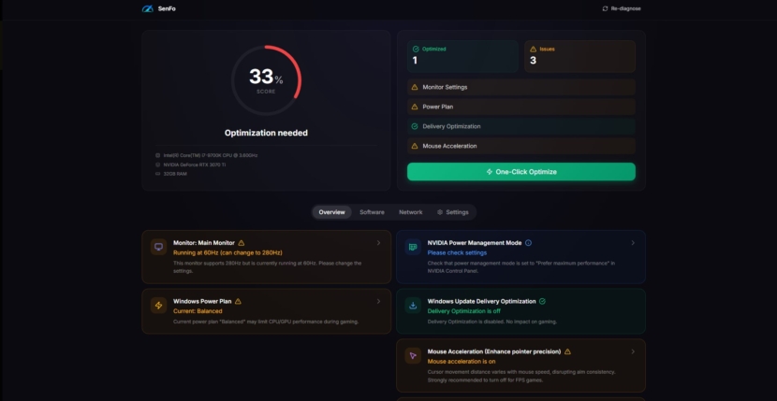Image resolution: width=777 pixels, height=401 pixels.
Task: Click the lightning icon in Windows Power Plan card
Action: click(x=158, y=305)
